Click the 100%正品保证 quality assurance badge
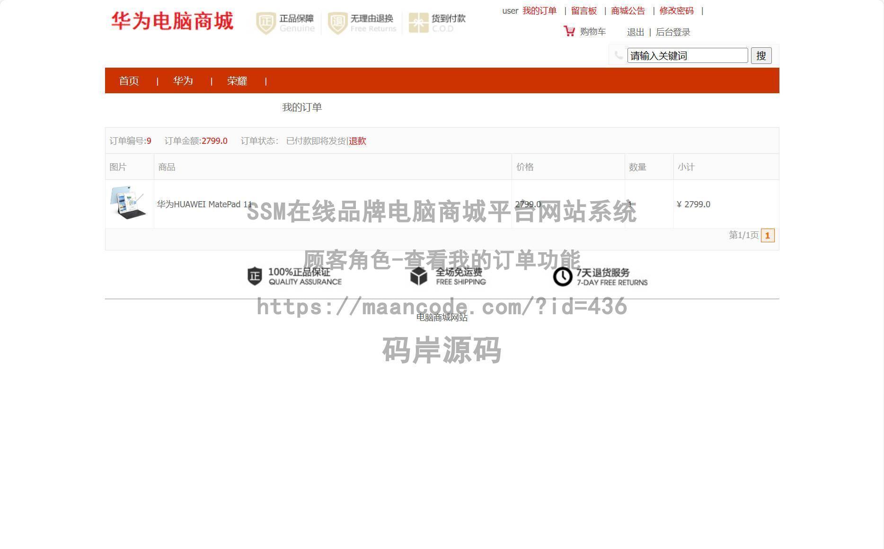The width and height of the screenshot is (884, 549). 294,276
